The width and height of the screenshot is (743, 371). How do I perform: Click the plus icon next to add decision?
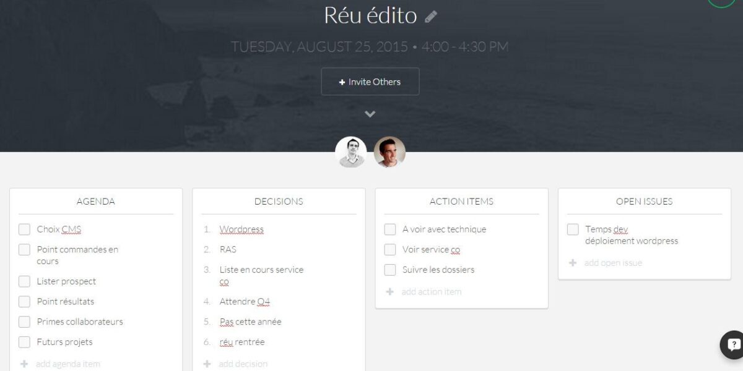coord(207,364)
